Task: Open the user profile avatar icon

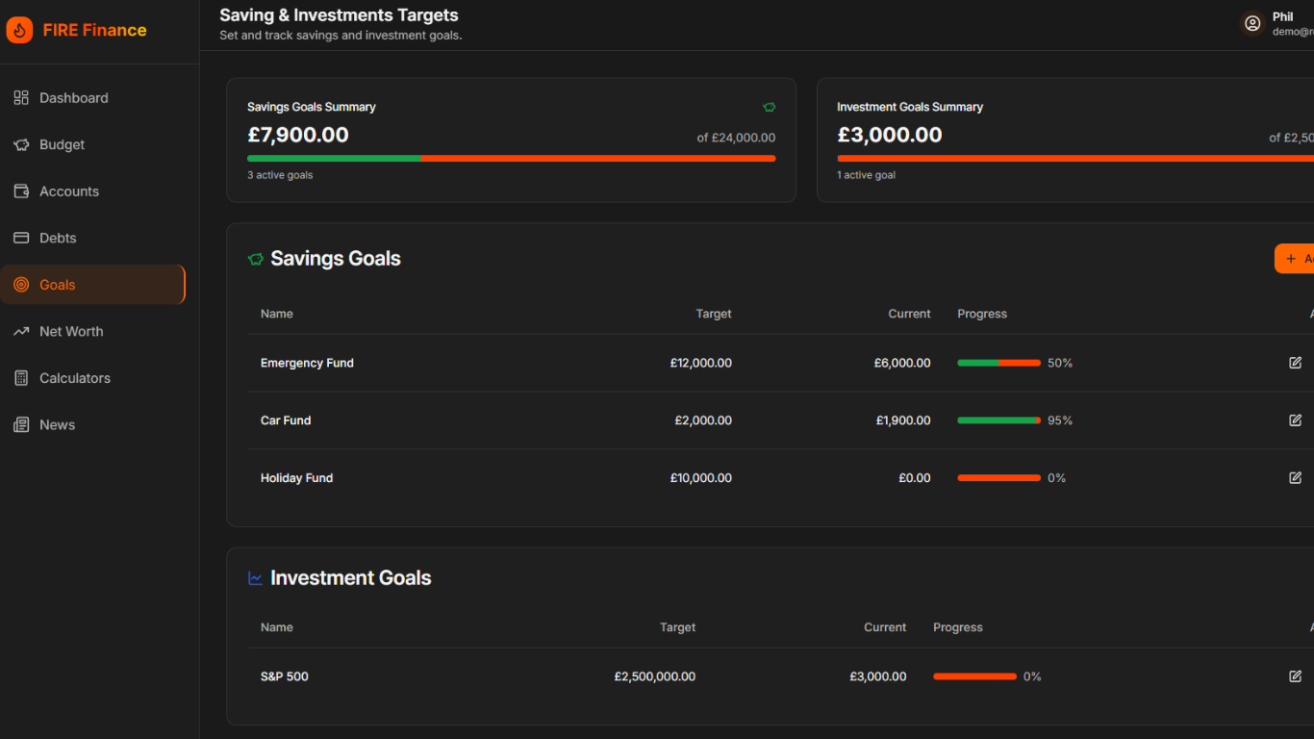Action: pyautogui.click(x=1252, y=22)
